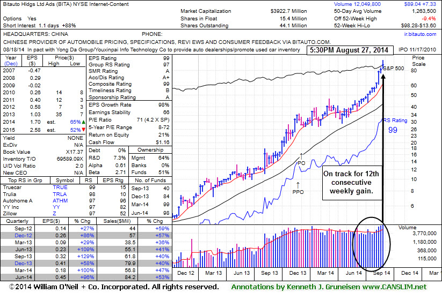Click the ATHM ticker symbol
Screen dimensions: 442x293
pyautogui.click(x=60, y=201)
